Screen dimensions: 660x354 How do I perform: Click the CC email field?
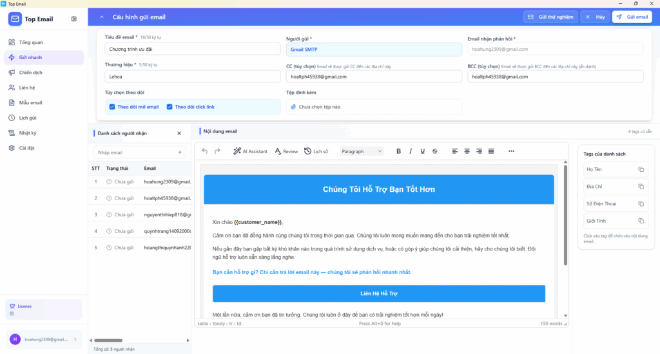click(x=374, y=77)
